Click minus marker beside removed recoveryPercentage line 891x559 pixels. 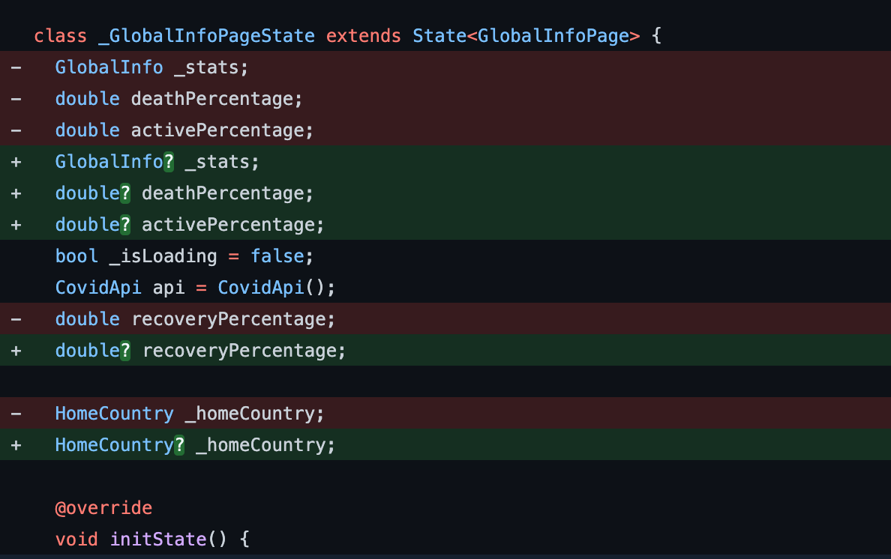(x=16, y=319)
